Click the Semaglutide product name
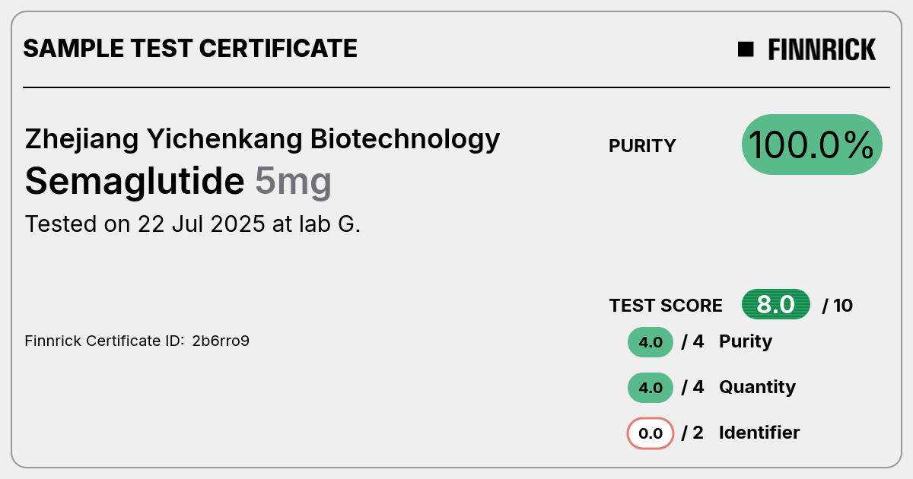This screenshot has height=479, width=913. (135, 182)
